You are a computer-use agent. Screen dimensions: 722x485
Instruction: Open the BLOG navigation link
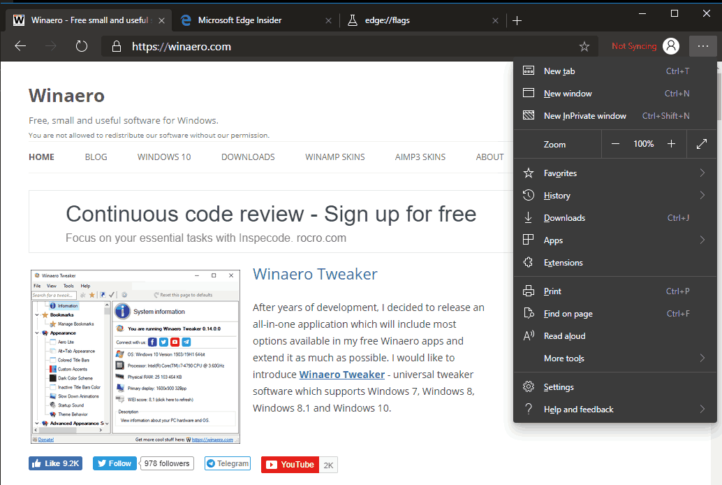point(96,157)
